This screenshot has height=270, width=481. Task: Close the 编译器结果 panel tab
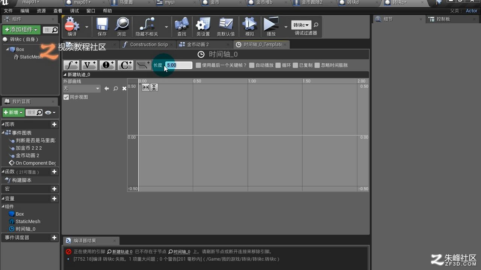[114, 241]
